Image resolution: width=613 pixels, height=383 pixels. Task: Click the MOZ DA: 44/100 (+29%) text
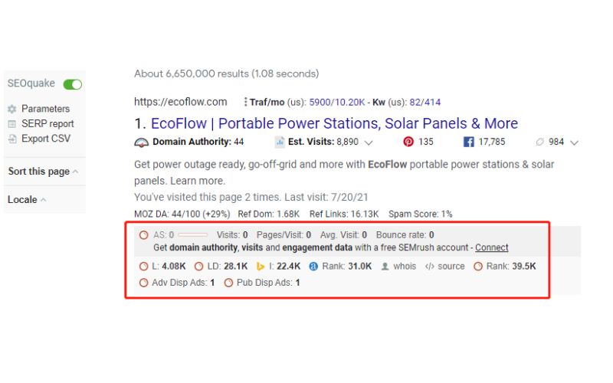(182, 214)
